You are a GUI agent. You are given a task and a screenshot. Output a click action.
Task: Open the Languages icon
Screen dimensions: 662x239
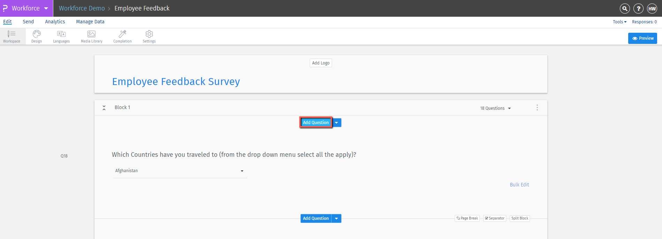pos(61,36)
